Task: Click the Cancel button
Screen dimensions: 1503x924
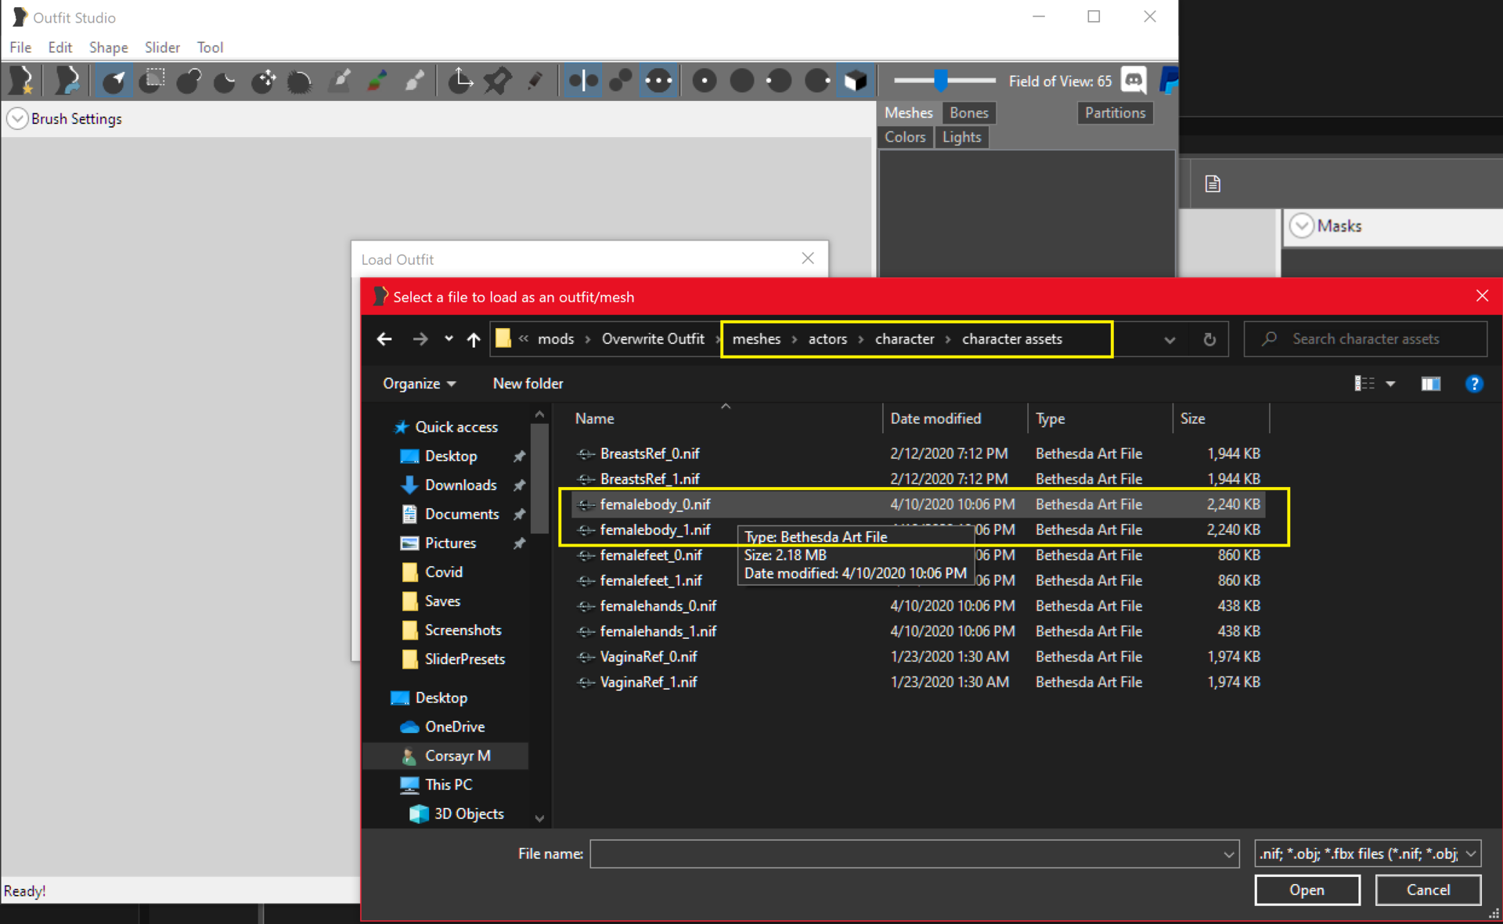Action: click(x=1428, y=890)
